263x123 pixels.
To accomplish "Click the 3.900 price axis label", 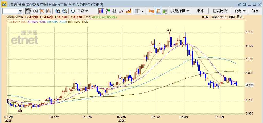I will coord(250,113).
